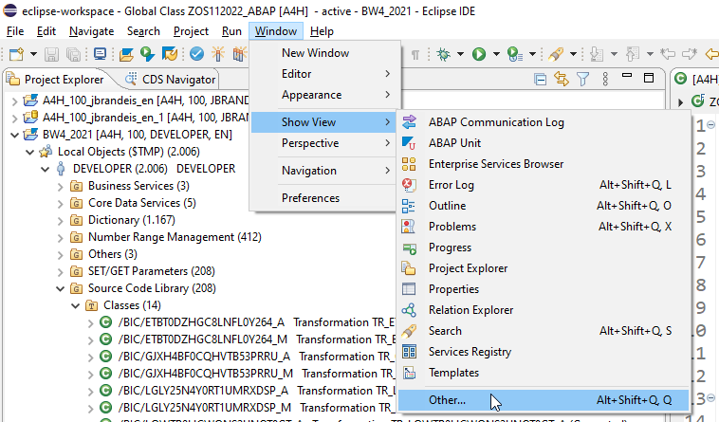The image size is (719, 422).
Task: Open the Search flashlight dropdown arrow
Action: pos(573,54)
